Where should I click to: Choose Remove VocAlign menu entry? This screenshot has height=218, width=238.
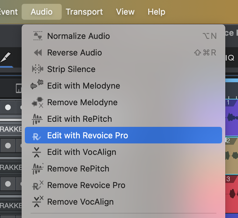[x=80, y=202]
